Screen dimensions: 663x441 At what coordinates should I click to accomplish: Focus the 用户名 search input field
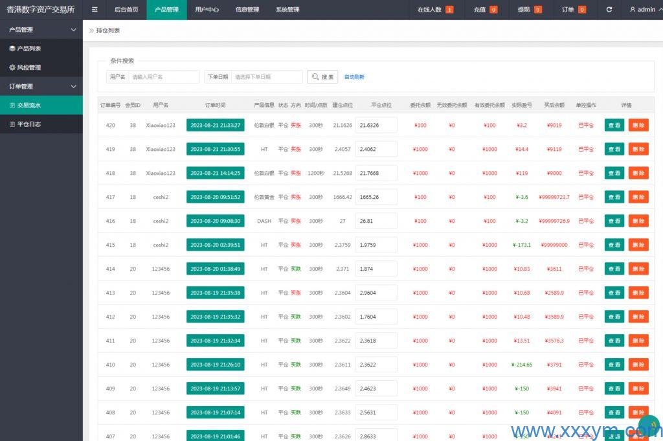pos(164,76)
